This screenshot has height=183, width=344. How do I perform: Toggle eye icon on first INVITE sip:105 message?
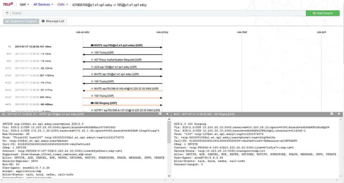click(x=92, y=45)
